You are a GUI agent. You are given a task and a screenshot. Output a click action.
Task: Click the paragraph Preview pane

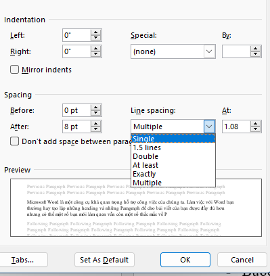click(x=136, y=208)
